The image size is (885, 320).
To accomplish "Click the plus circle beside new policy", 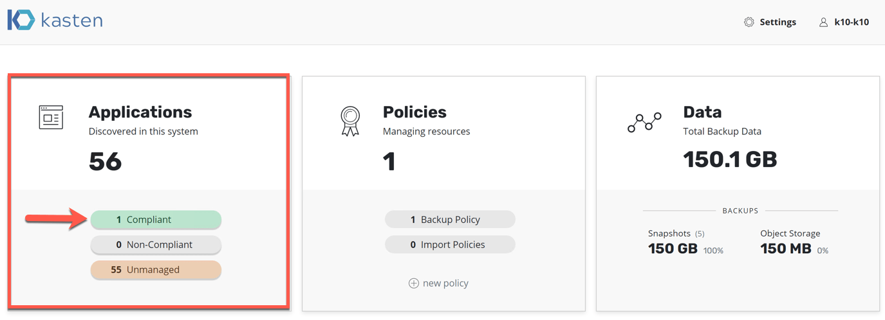I will pyautogui.click(x=414, y=283).
